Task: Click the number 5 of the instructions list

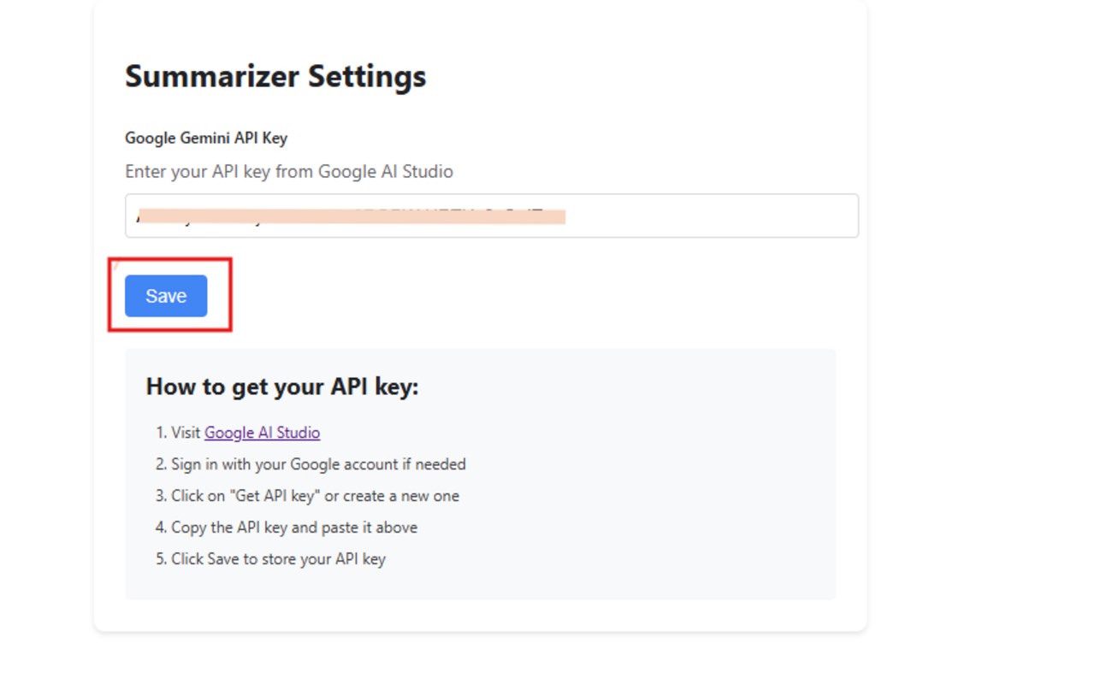Action: click(x=160, y=559)
